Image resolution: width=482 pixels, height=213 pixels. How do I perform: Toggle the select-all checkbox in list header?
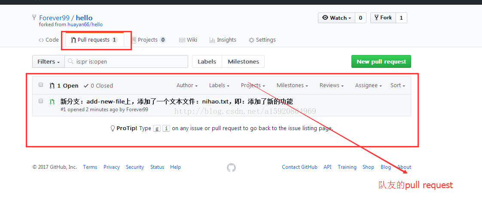coord(41,85)
